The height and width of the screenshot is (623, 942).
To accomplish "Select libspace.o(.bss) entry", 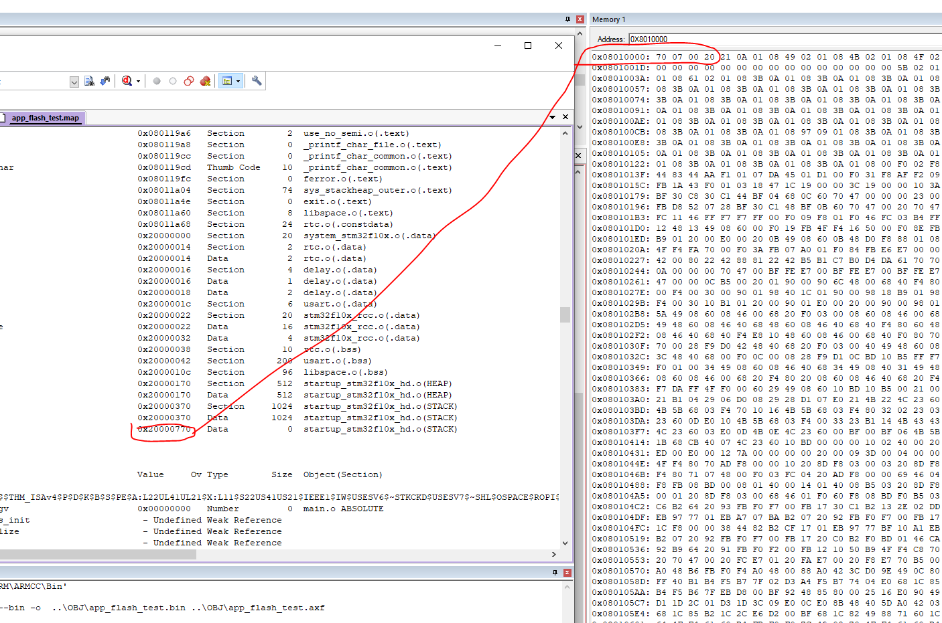I will tap(345, 372).
